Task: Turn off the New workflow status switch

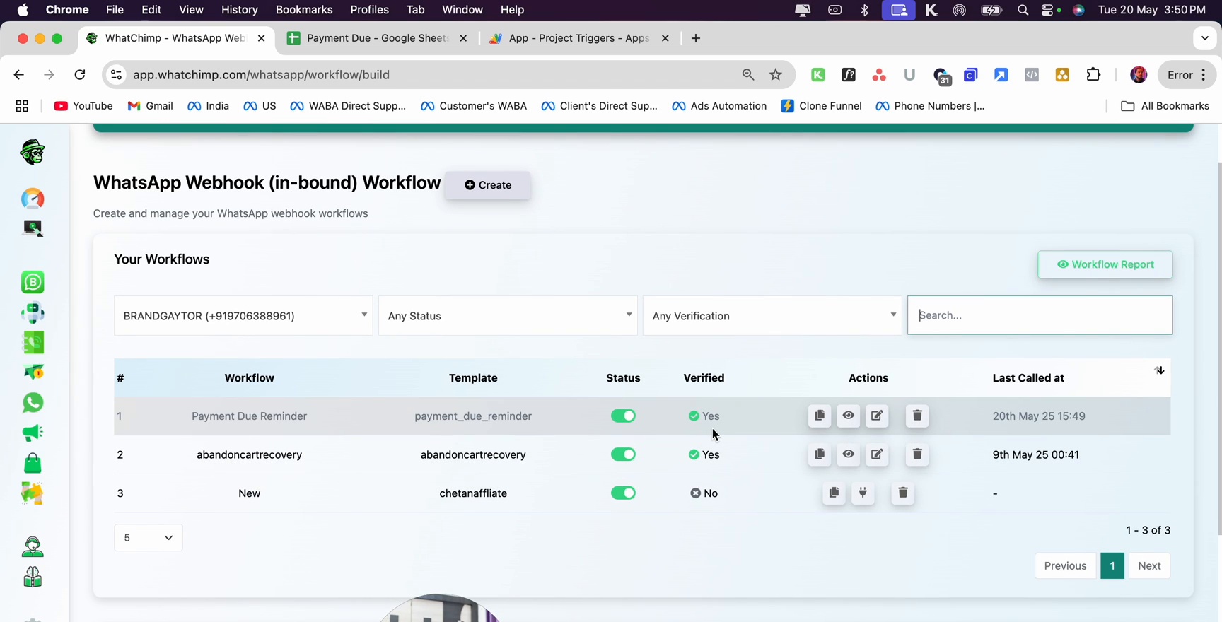Action: 623,493
